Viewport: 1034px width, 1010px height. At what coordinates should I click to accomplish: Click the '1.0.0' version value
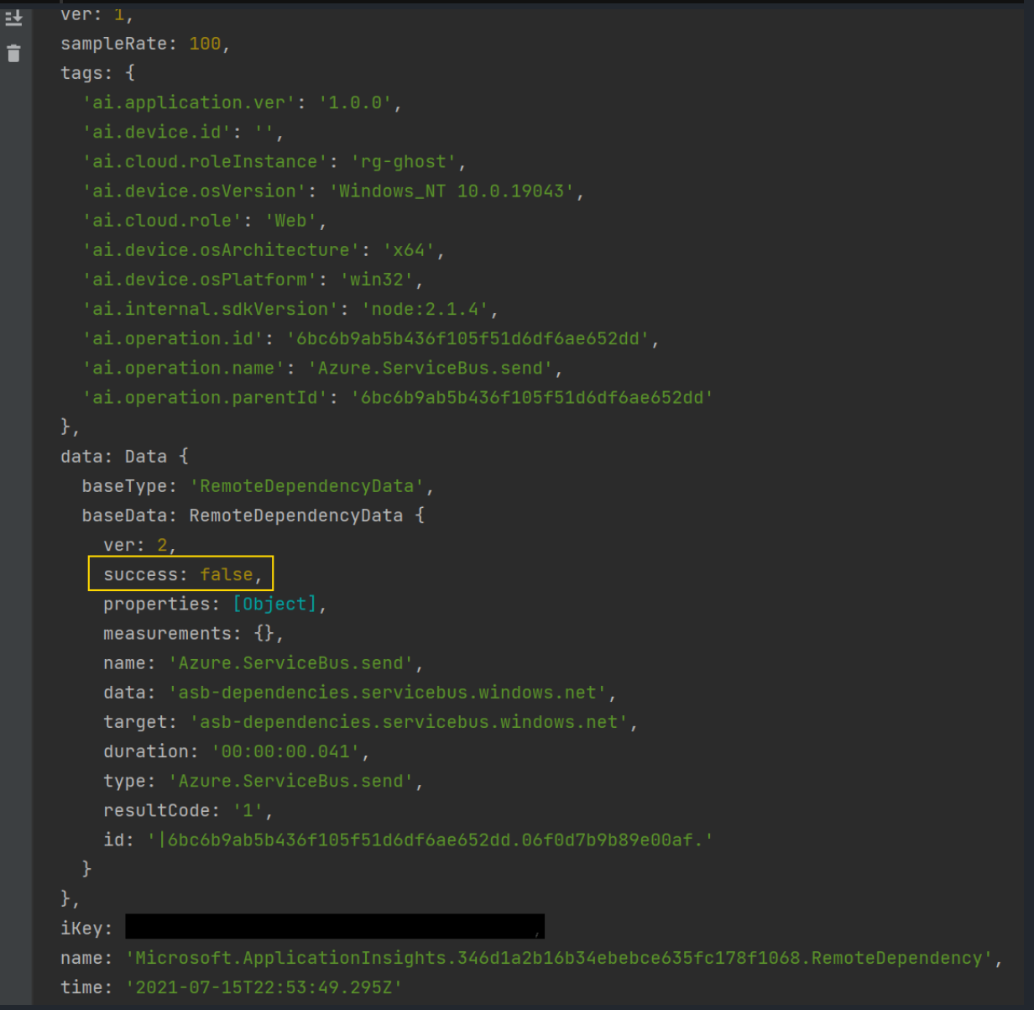click(355, 102)
